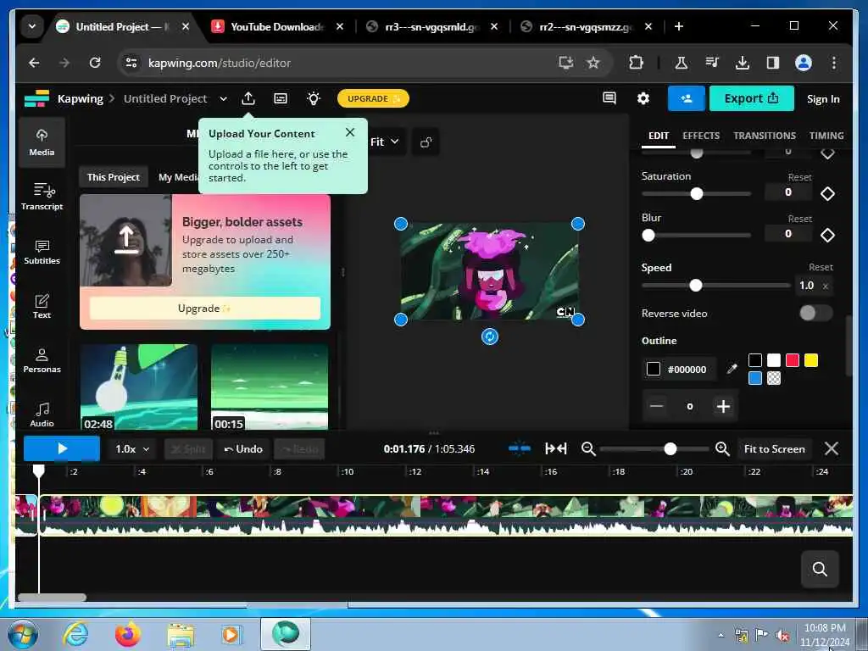Viewport: 868px width, 651px height.
Task: Click Upgrade in the assets card
Action: tap(205, 309)
